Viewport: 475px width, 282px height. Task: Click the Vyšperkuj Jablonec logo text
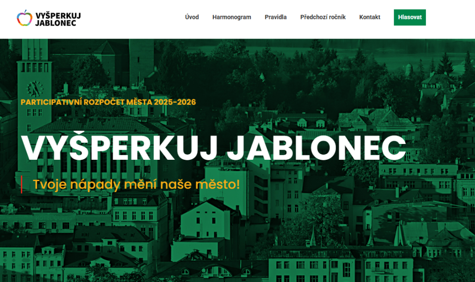58,19
